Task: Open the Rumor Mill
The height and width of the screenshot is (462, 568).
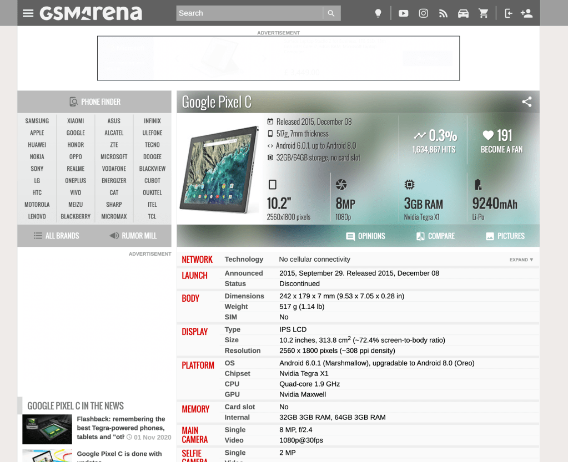Action: tap(133, 236)
